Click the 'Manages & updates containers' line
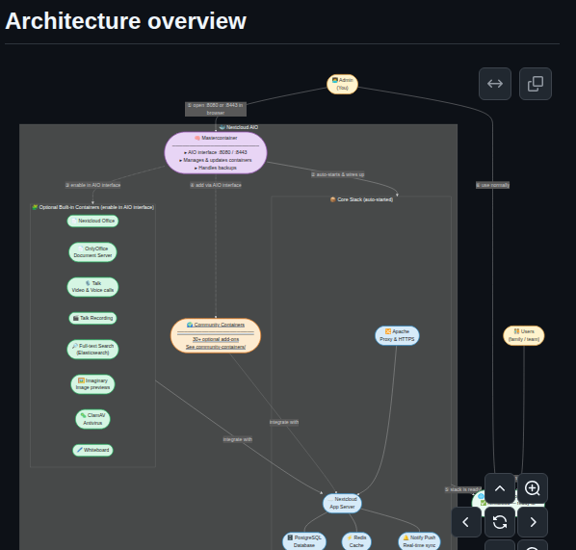576x550 pixels. tap(216, 160)
